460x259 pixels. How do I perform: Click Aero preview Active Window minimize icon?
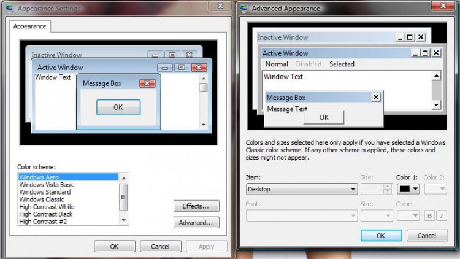(x=164, y=68)
